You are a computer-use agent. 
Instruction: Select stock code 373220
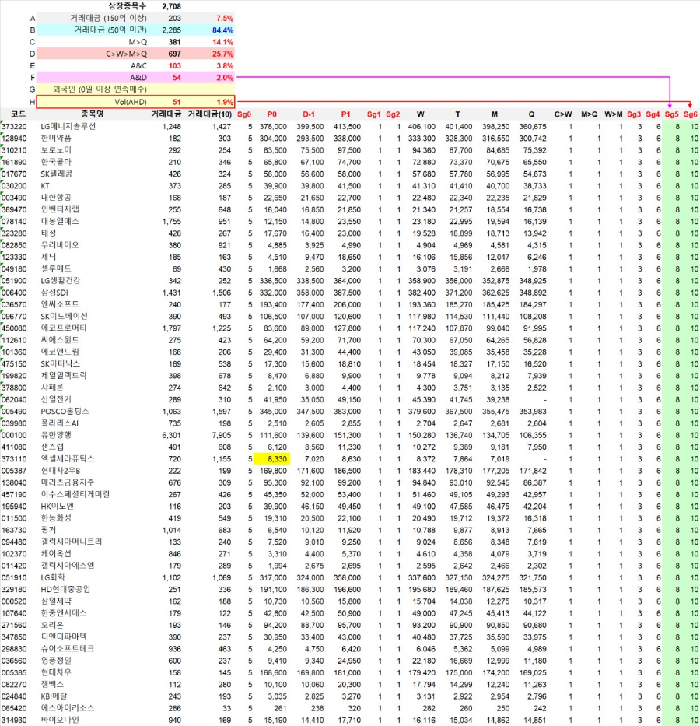pos(14,126)
